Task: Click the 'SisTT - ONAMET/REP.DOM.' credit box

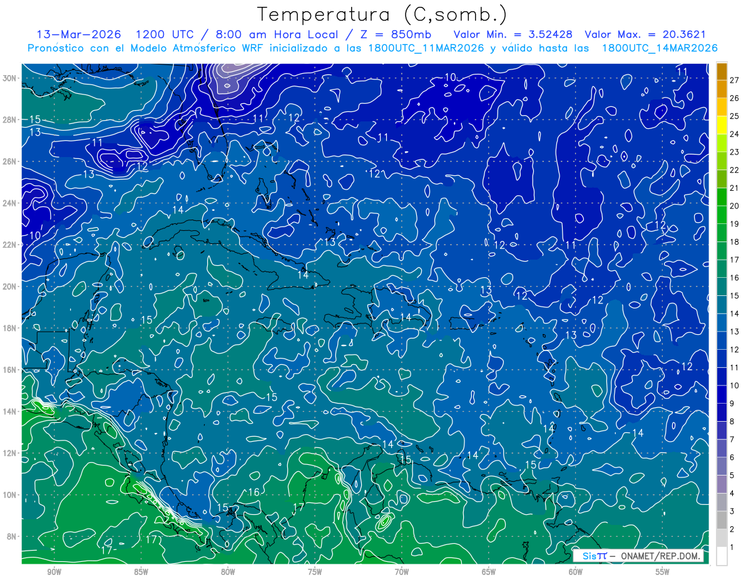Action: (x=638, y=556)
